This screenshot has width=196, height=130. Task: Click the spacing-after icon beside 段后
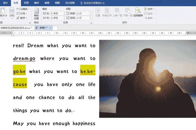click(68, 18)
